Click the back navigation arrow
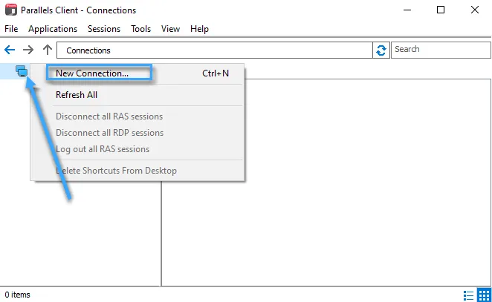Viewport: 492px width, 302px height. [x=10, y=50]
